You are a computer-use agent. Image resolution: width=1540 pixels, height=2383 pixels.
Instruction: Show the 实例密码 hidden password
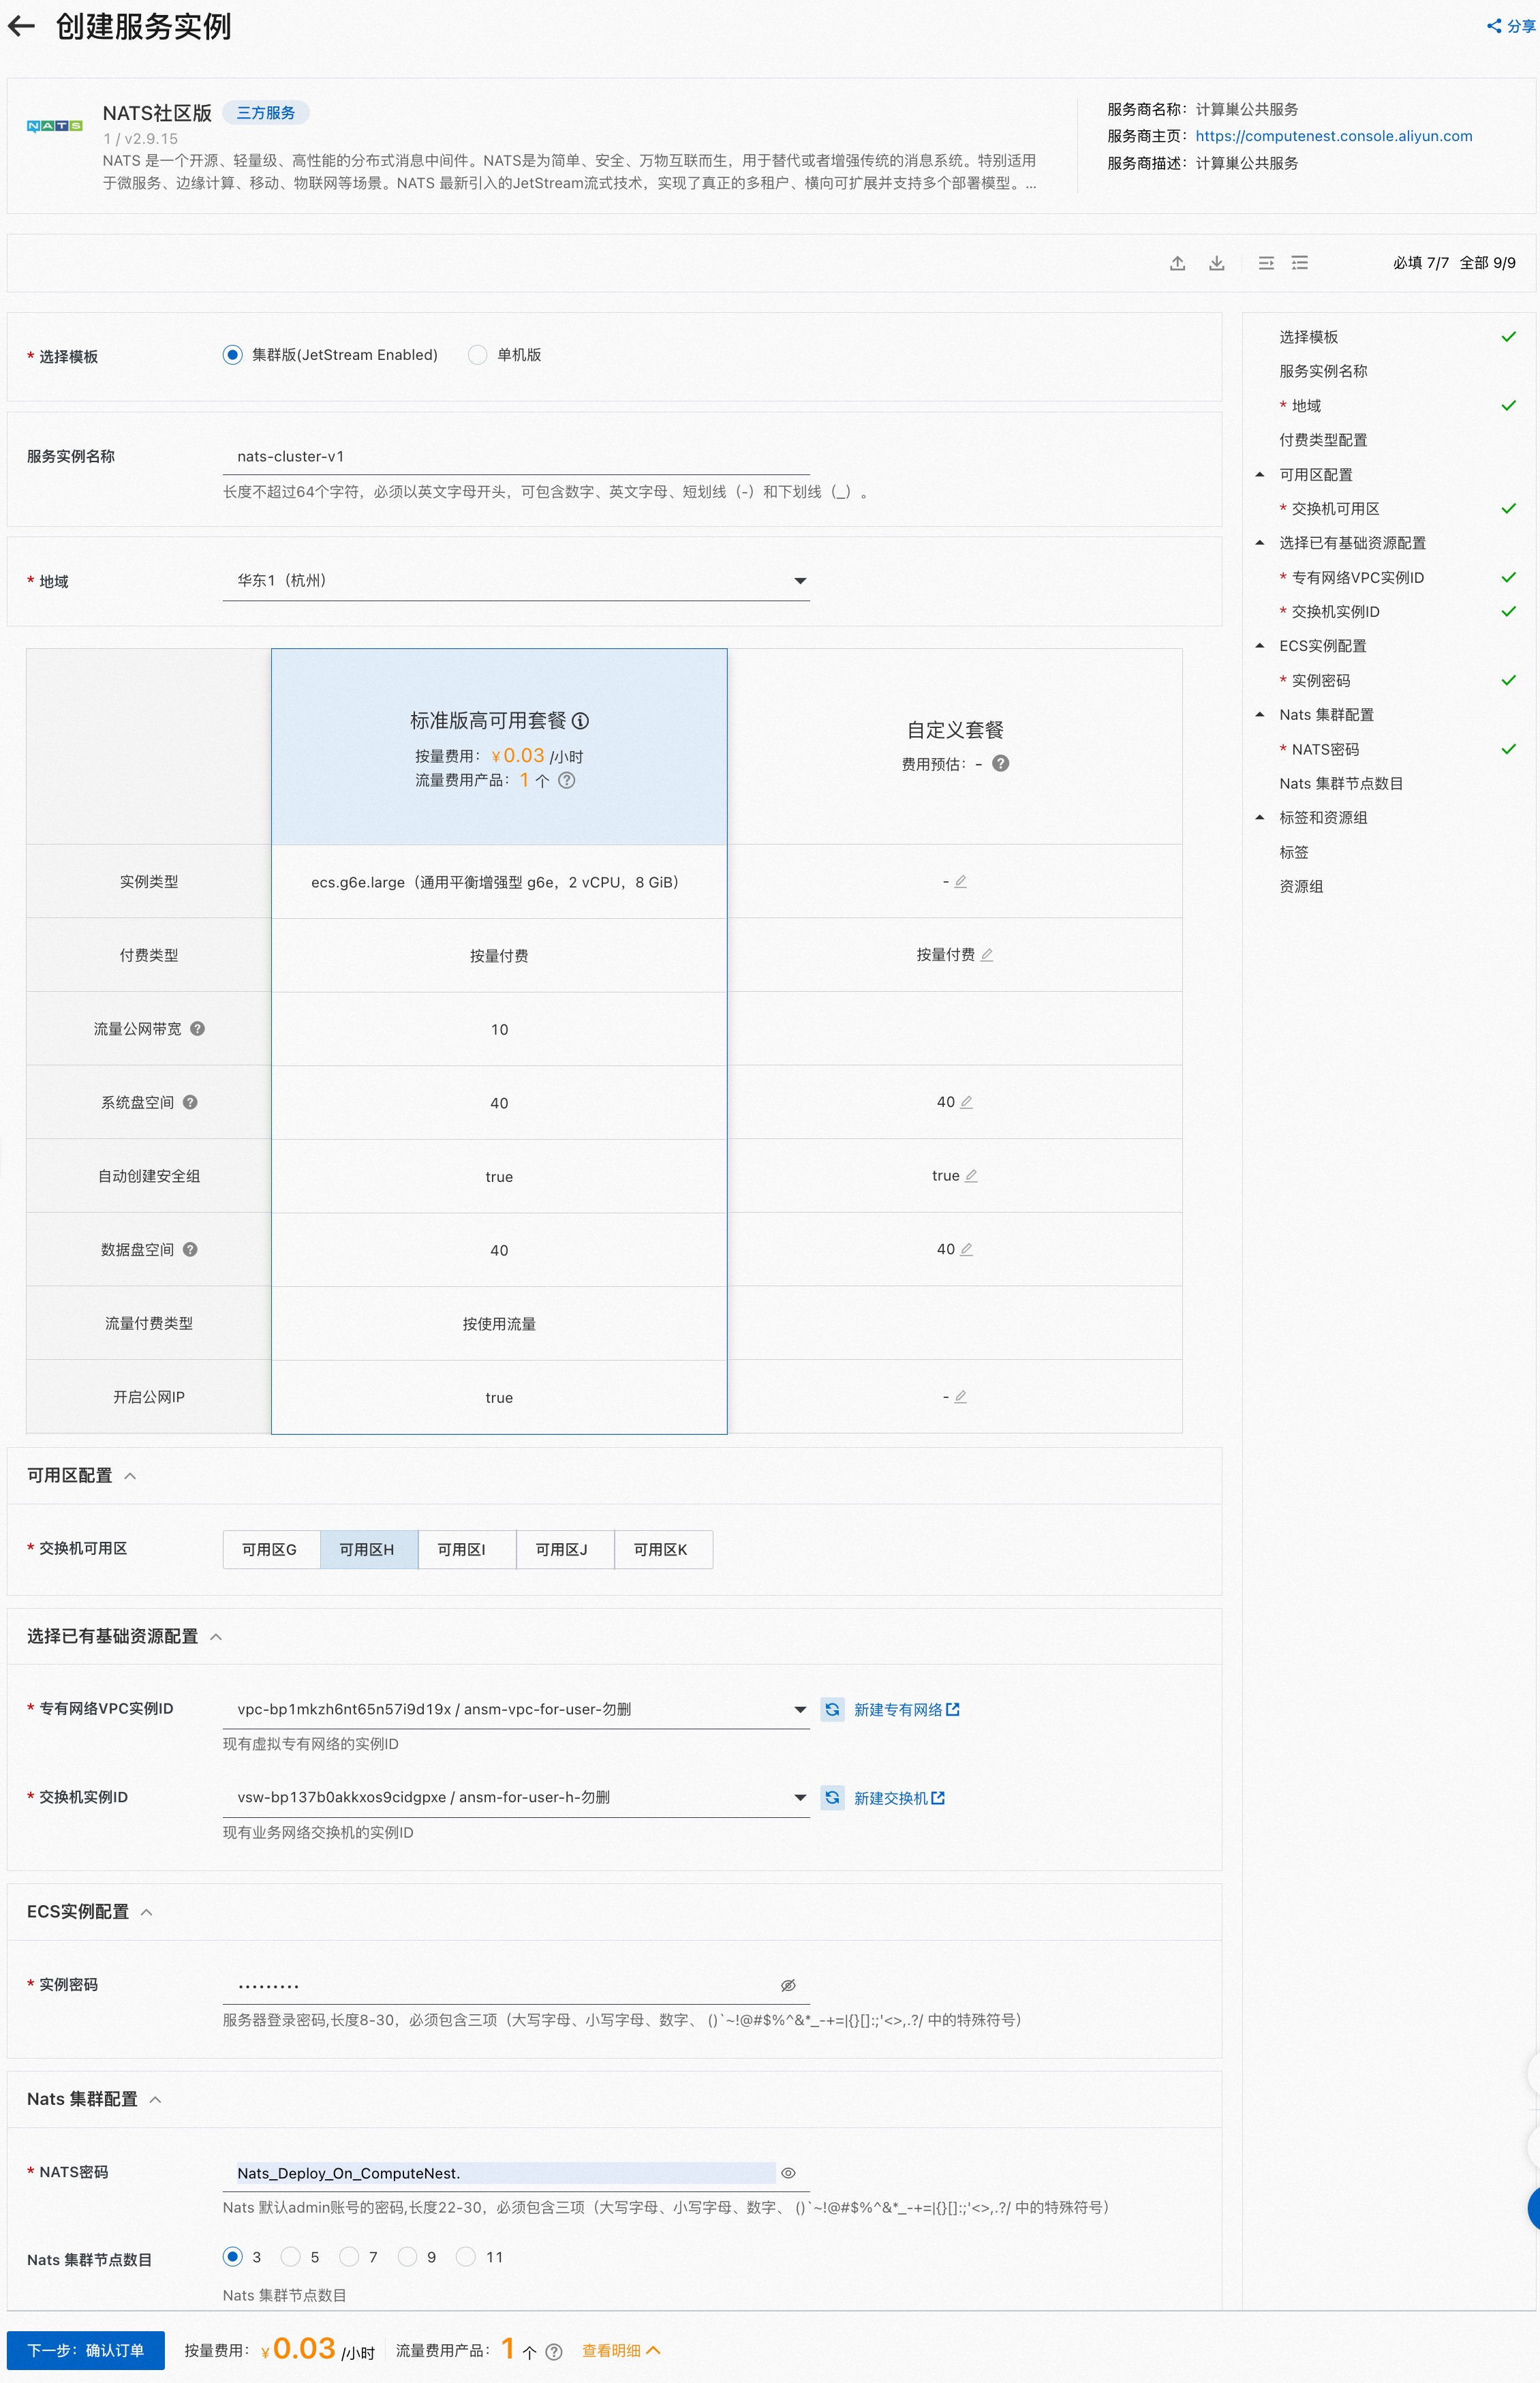(788, 1985)
